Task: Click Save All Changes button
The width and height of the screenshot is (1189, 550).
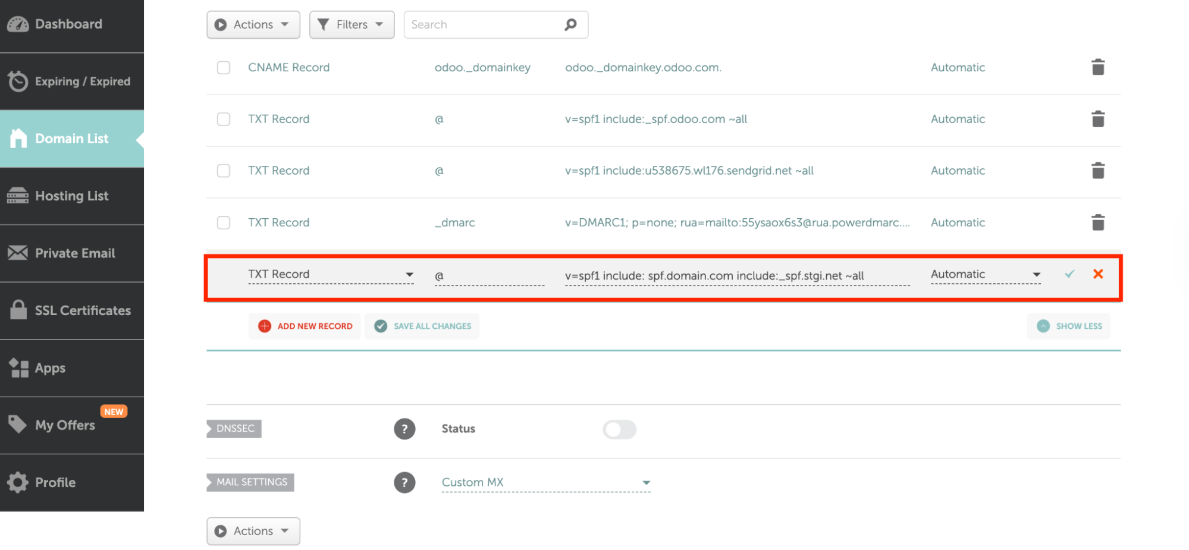Action: [x=422, y=326]
